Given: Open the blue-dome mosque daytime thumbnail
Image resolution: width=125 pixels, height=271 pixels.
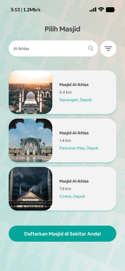Looking at the screenshot, I should (31, 140).
